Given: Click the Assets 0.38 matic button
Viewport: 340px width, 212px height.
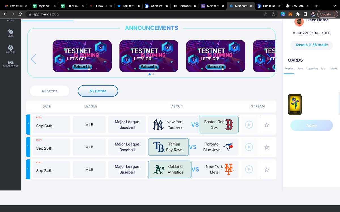Looking at the screenshot, I should coord(312,45).
